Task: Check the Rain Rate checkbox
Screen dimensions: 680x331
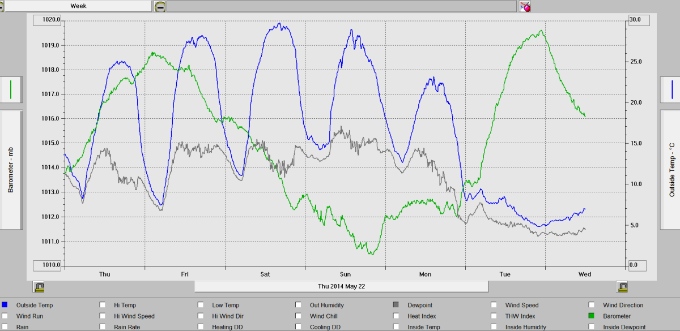Action: [x=103, y=327]
